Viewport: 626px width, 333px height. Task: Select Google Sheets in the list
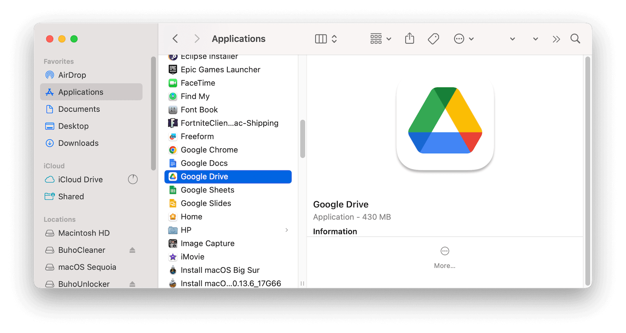pyautogui.click(x=228, y=190)
